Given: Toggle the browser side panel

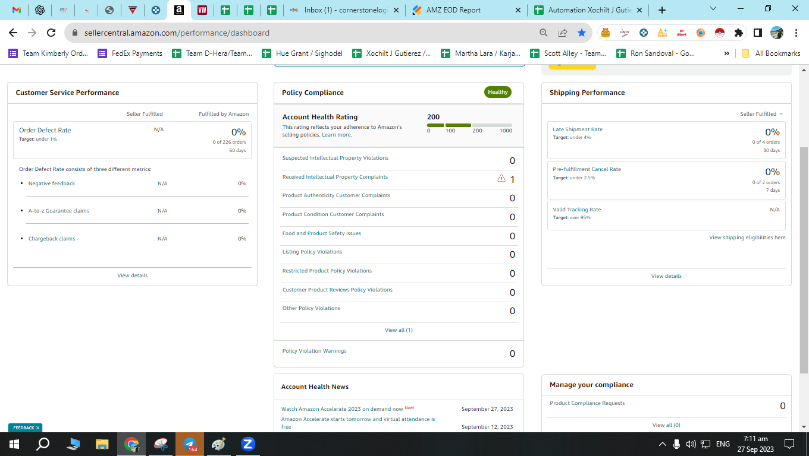Looking at the screenshot, I should [x=758, y=33].
